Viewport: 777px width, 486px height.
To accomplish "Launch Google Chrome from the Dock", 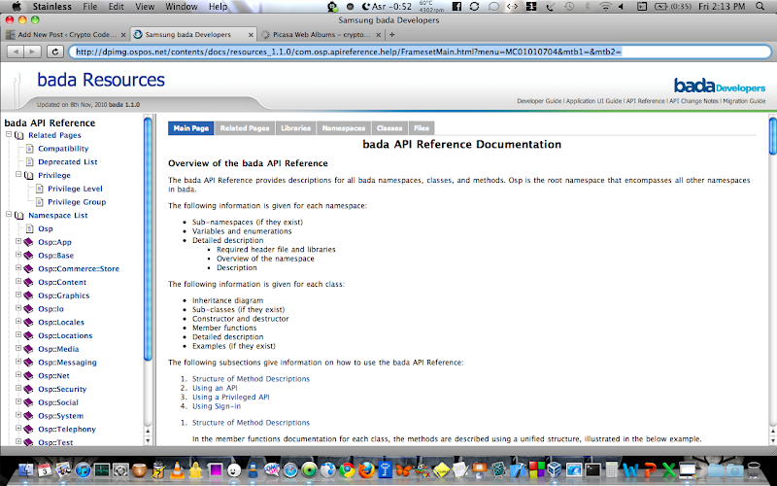I will click(x=348, y=469).
